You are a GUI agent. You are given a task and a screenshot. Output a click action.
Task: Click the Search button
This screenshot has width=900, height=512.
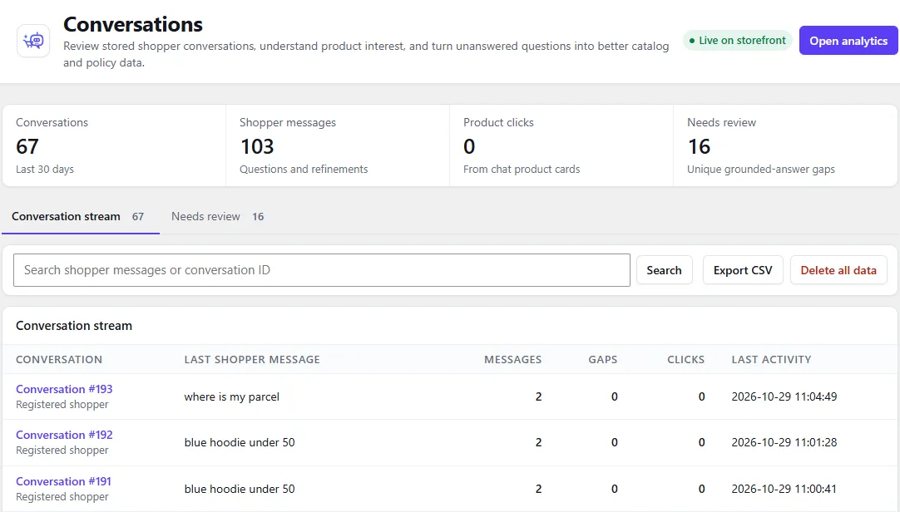click(x=664, y=270)
